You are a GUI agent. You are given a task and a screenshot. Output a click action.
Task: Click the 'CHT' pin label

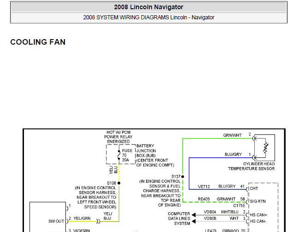254,189
